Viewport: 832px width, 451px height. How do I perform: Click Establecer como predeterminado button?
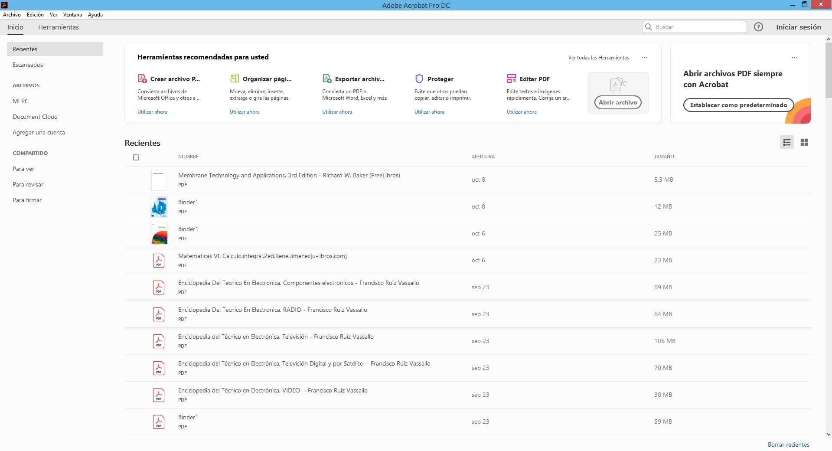[x=738, y=105]
